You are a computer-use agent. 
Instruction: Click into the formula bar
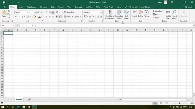[114, 25]
